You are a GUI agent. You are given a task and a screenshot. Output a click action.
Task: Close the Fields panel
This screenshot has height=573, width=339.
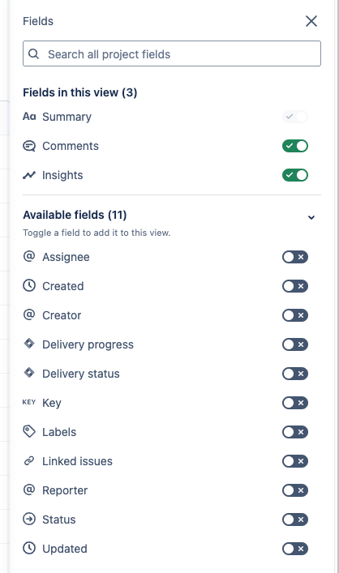[311, 21]
